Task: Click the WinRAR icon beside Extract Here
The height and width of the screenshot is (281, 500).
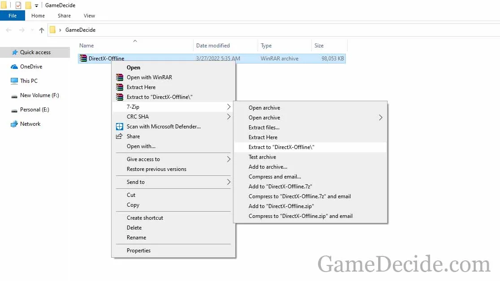Action: coord(120,87)
